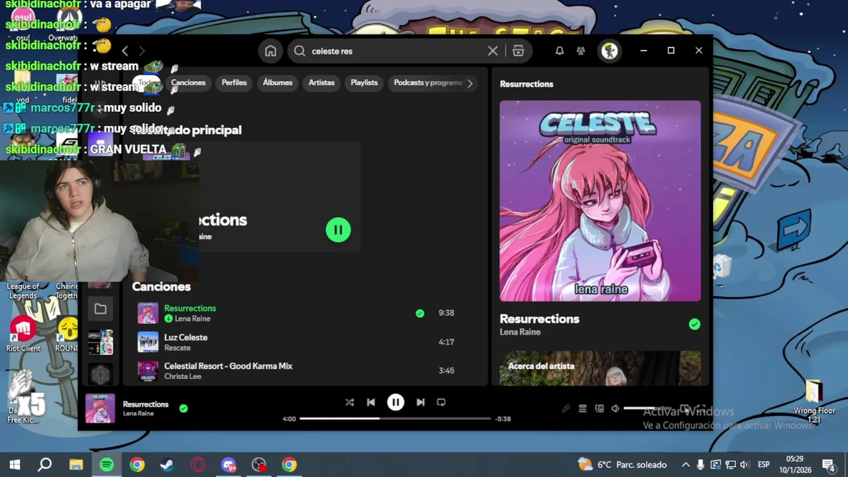Click the Celeste album art in side panel
Image resolution: width=848 pixels, height=477 pixels.
coord(600,201)
